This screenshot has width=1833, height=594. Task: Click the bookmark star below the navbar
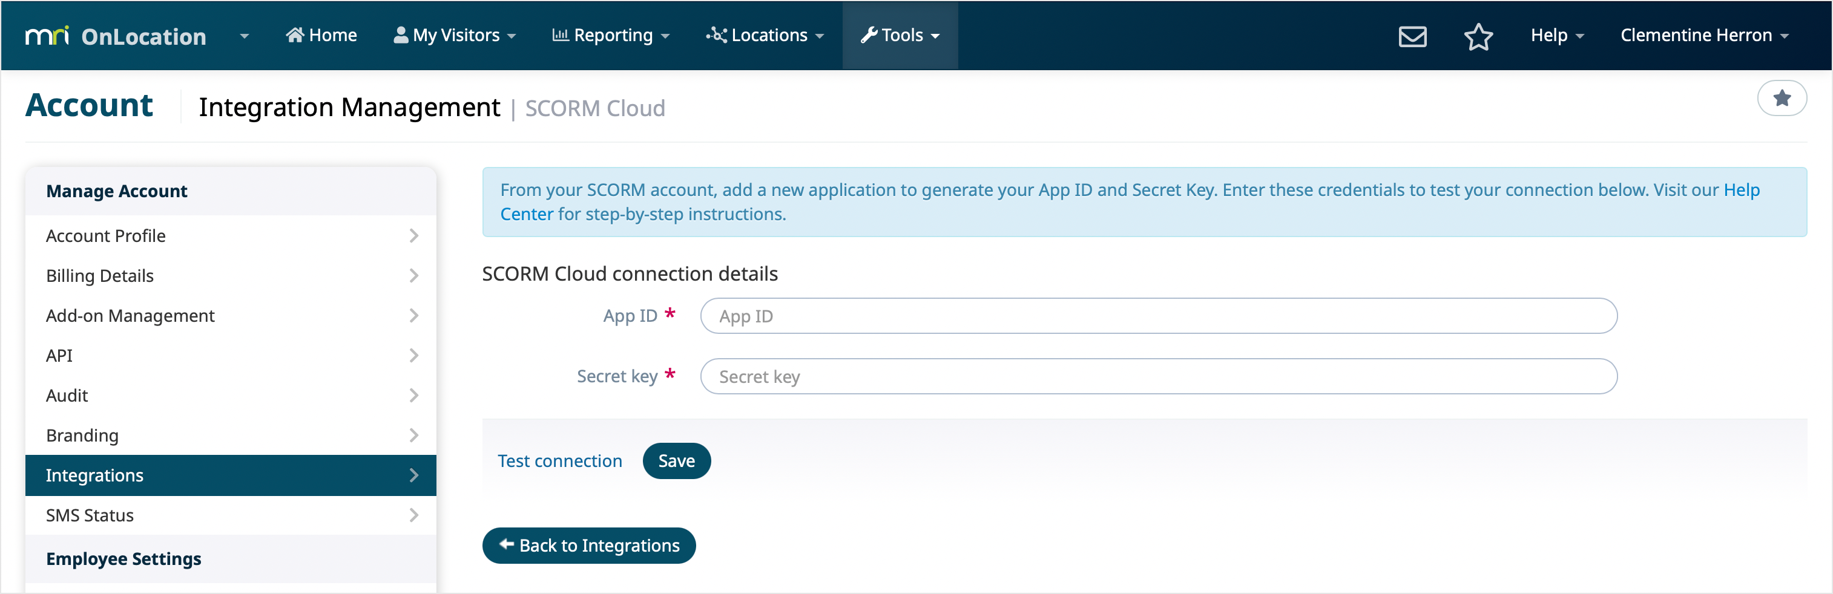(1782, 98)
